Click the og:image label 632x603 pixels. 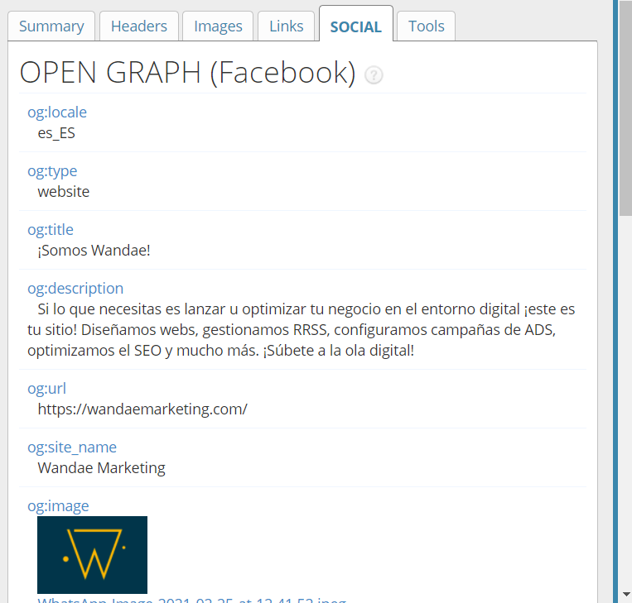pyautogui.click(x=58, y=506)
